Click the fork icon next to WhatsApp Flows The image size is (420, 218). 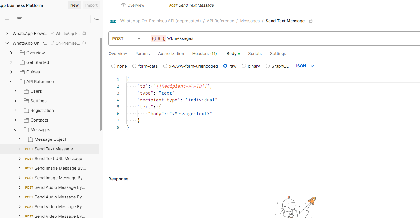(x=52, y=34)
